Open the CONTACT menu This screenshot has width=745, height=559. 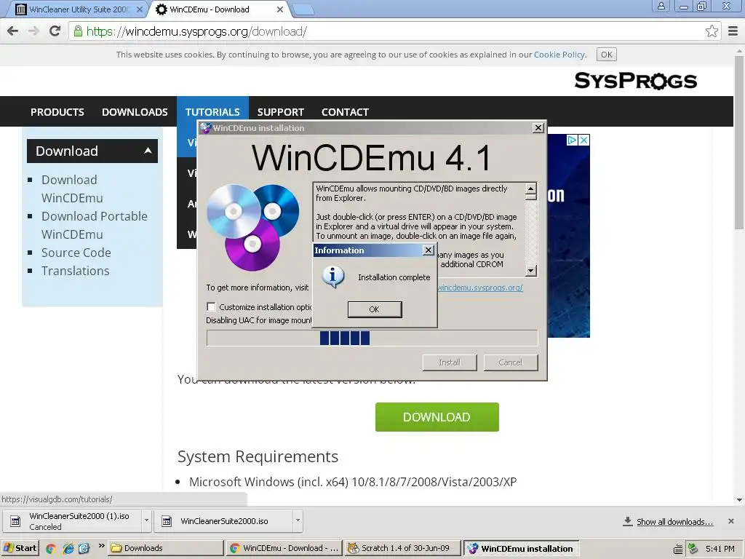click(345, 112)
